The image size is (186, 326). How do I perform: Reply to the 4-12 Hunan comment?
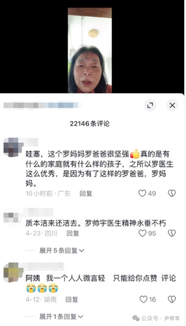72,299
